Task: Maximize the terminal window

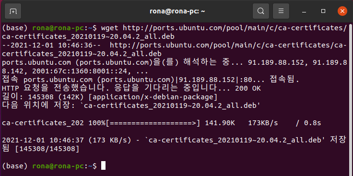Action: click(x=323, y=11)
